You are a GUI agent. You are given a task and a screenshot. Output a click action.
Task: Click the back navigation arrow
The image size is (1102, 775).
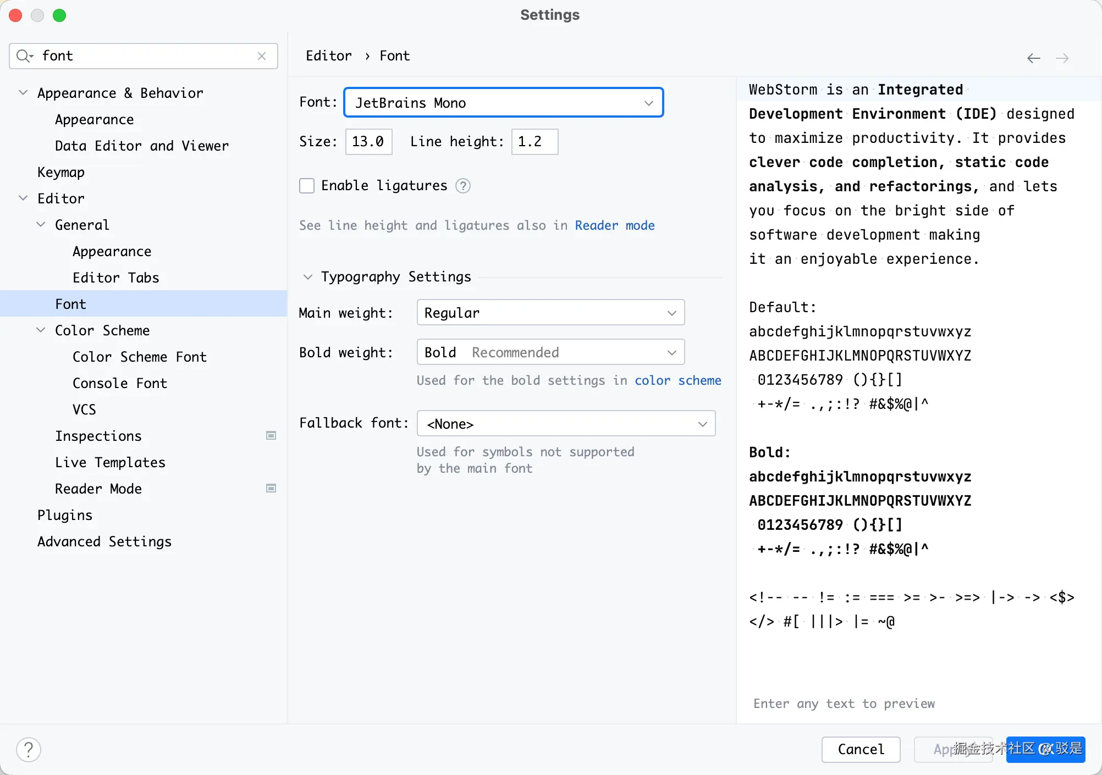[1033, 58]
